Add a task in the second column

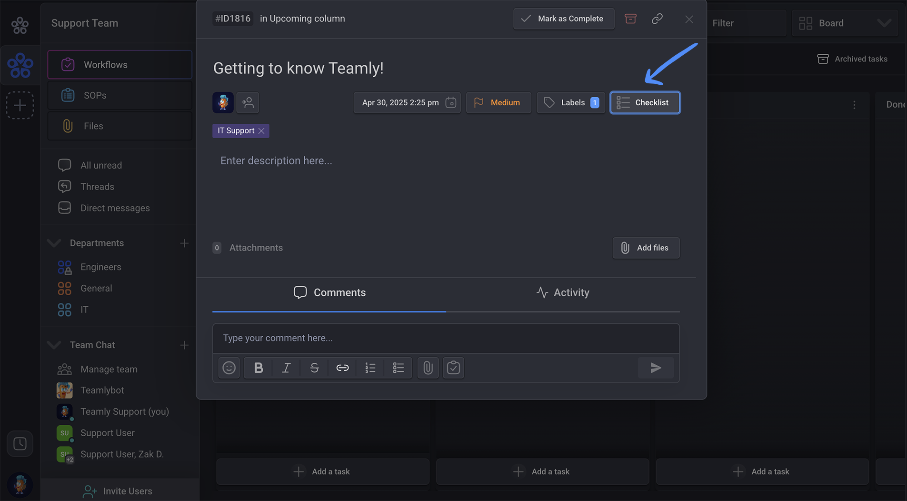click(542, 471)
